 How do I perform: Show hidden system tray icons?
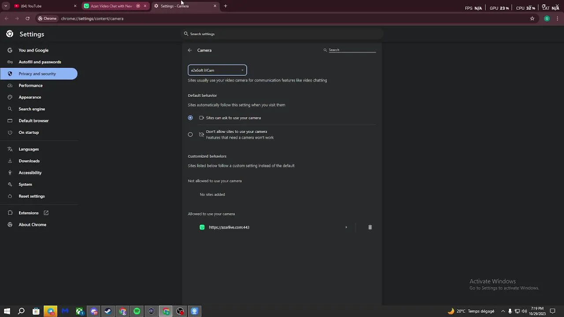[503, 311]
